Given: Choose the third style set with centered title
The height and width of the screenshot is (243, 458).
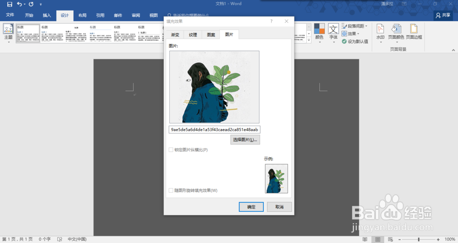Looking at the screenshot, I should pos(76,33).
